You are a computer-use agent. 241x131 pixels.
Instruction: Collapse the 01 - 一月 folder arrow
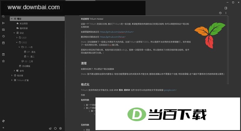coord(19,47)
